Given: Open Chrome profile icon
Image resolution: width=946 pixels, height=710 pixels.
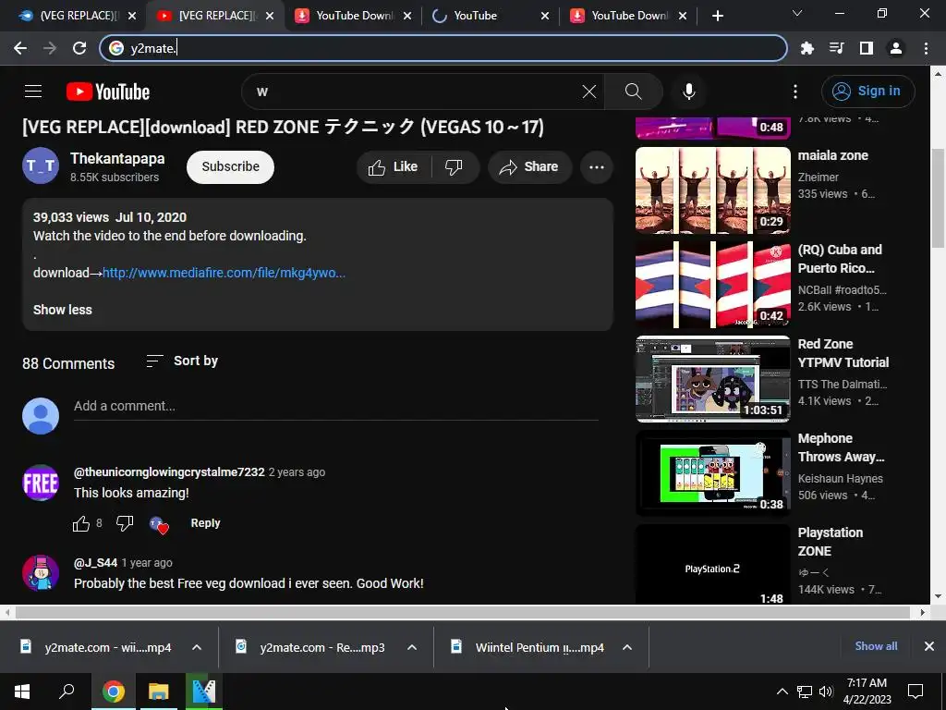Looking at the screenshot, I should pyautogui.click(x=895, y=48).
